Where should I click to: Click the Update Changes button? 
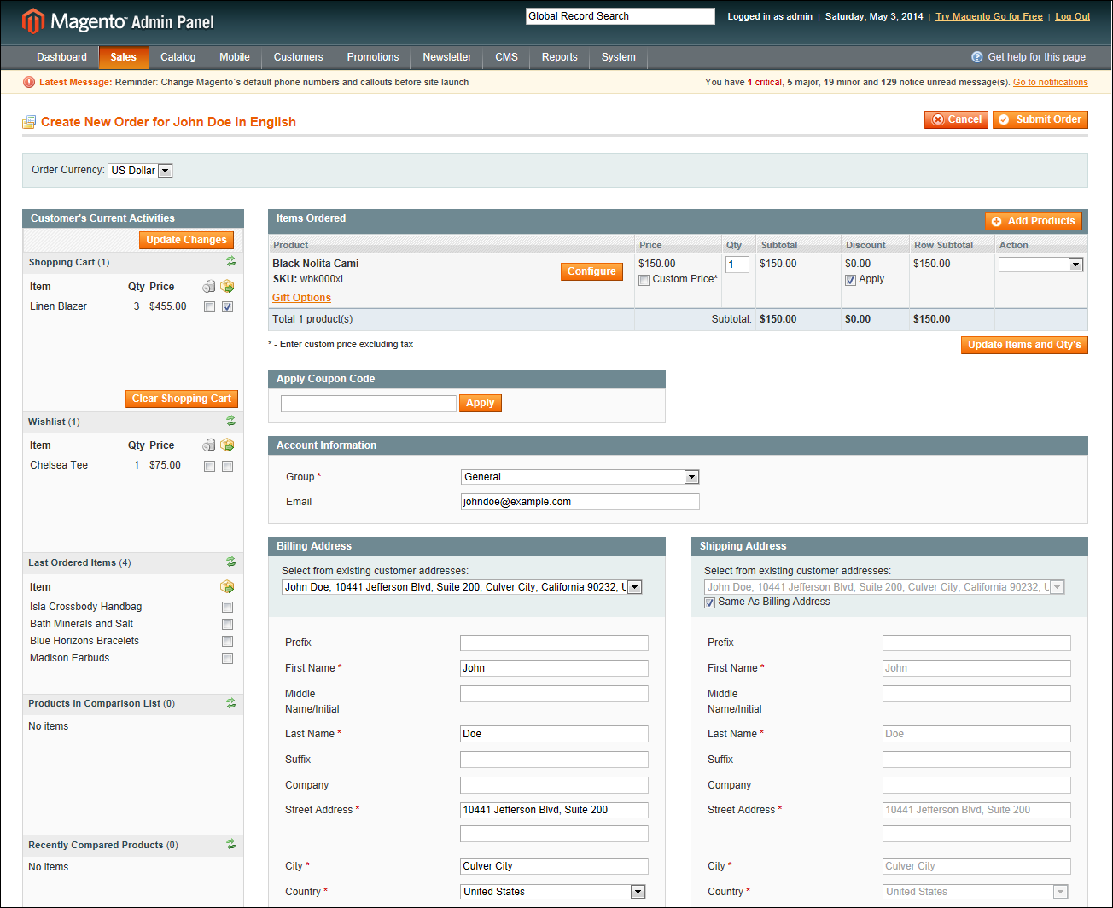tap(186, 240)
